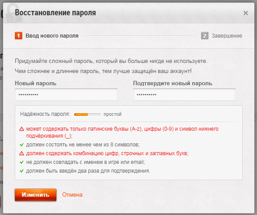Screen dimensions: 257x215
Task: Click checkmark beside email name match rule
Action: coord(22,162)
